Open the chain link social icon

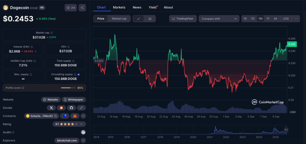(x=81, y=108)
